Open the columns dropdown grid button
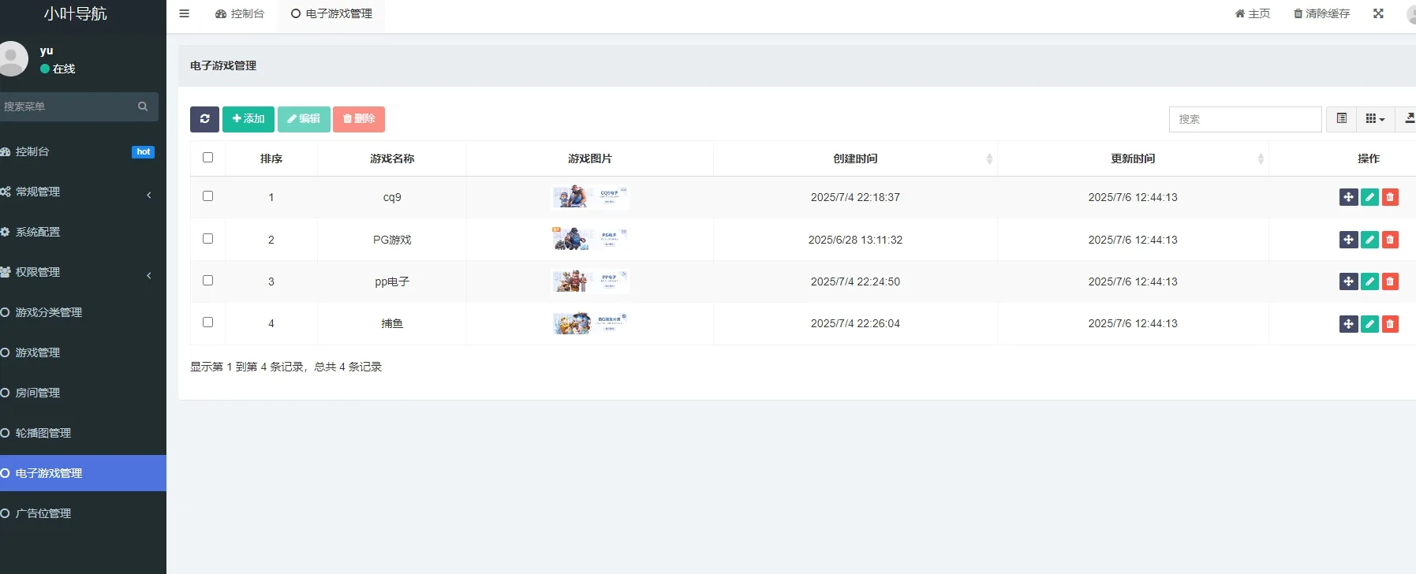Image resolution: width=1416 pixels, height=574 pixels. tap(1375, 119)
